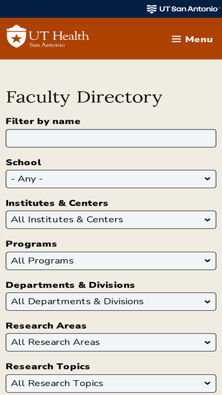222x395 pixels.
Task: Expand the All Research Topics dropdown
Action: [111, 383]
